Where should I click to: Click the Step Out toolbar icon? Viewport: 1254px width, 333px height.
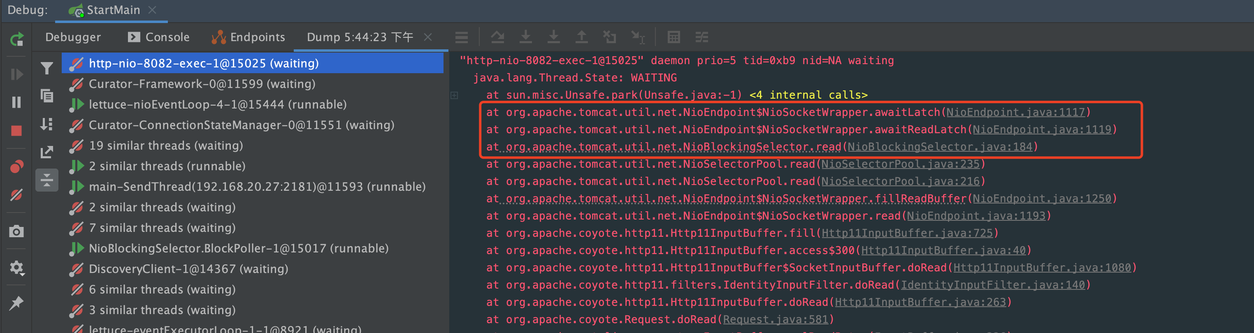[x=582, y=37]
